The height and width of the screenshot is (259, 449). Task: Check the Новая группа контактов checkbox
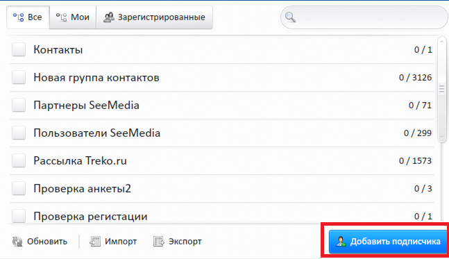point(19,77)
